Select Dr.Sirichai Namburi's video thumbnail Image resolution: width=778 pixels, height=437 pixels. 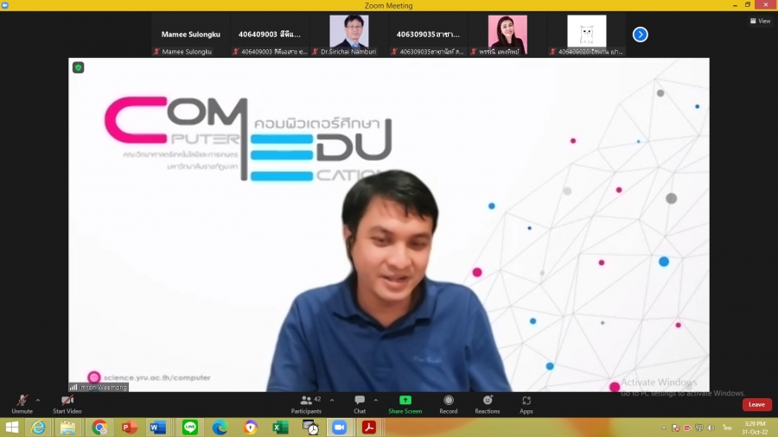click(349, 35)
